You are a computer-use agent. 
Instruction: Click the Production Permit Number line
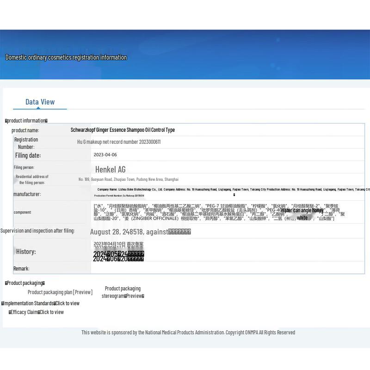tap(119, 196)
